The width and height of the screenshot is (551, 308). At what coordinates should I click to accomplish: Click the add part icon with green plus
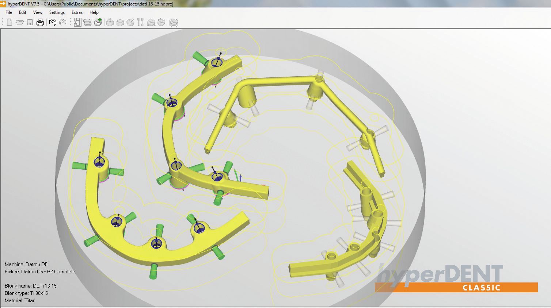point(98,22)
